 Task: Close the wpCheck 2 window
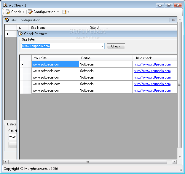tap(178, 5)
